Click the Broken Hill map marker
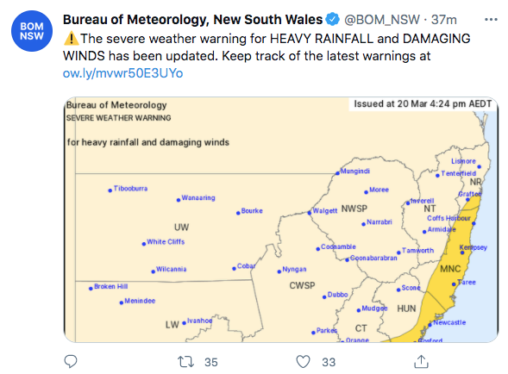This screenshot has height=374, width=508. tap(91, 289)
